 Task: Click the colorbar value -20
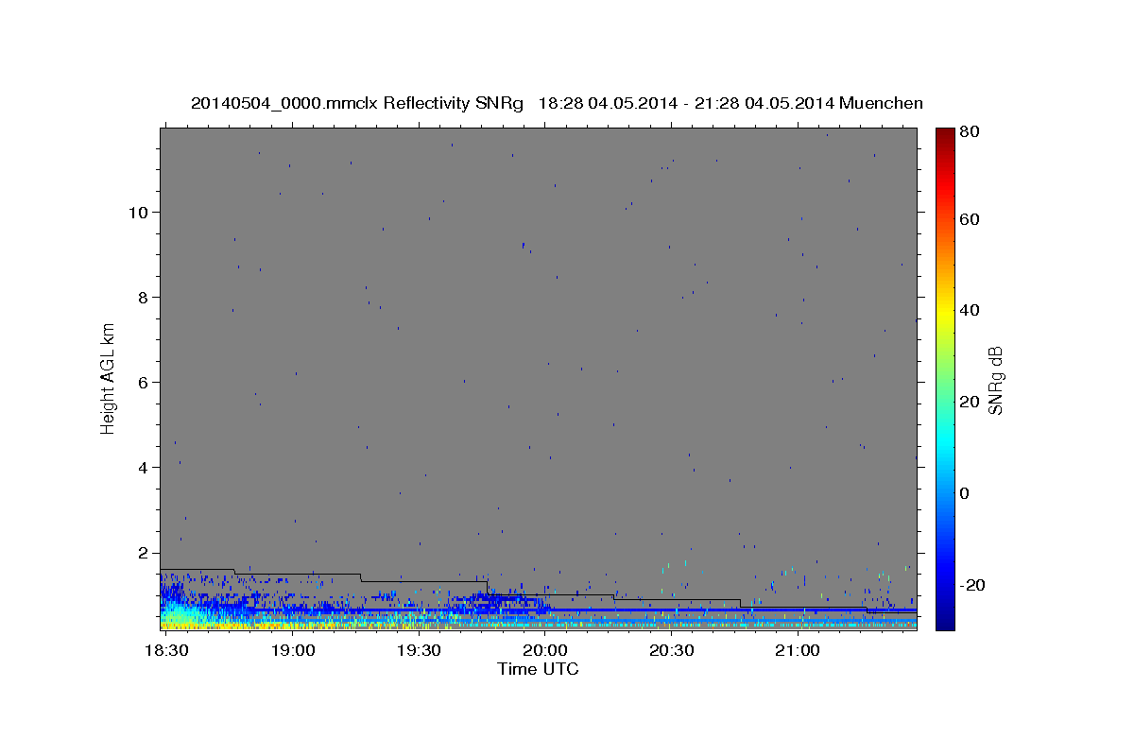click(x=972, y=585)
